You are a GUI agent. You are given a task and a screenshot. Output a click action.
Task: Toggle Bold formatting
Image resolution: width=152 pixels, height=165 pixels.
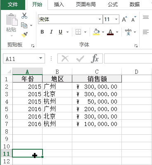pos(42,32)
